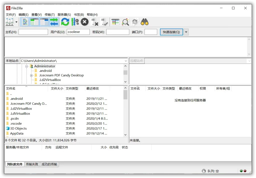The width and height of the screenshot is (256, 178).
Task: Open 传输(T) menu
Action: coord(50,15)
